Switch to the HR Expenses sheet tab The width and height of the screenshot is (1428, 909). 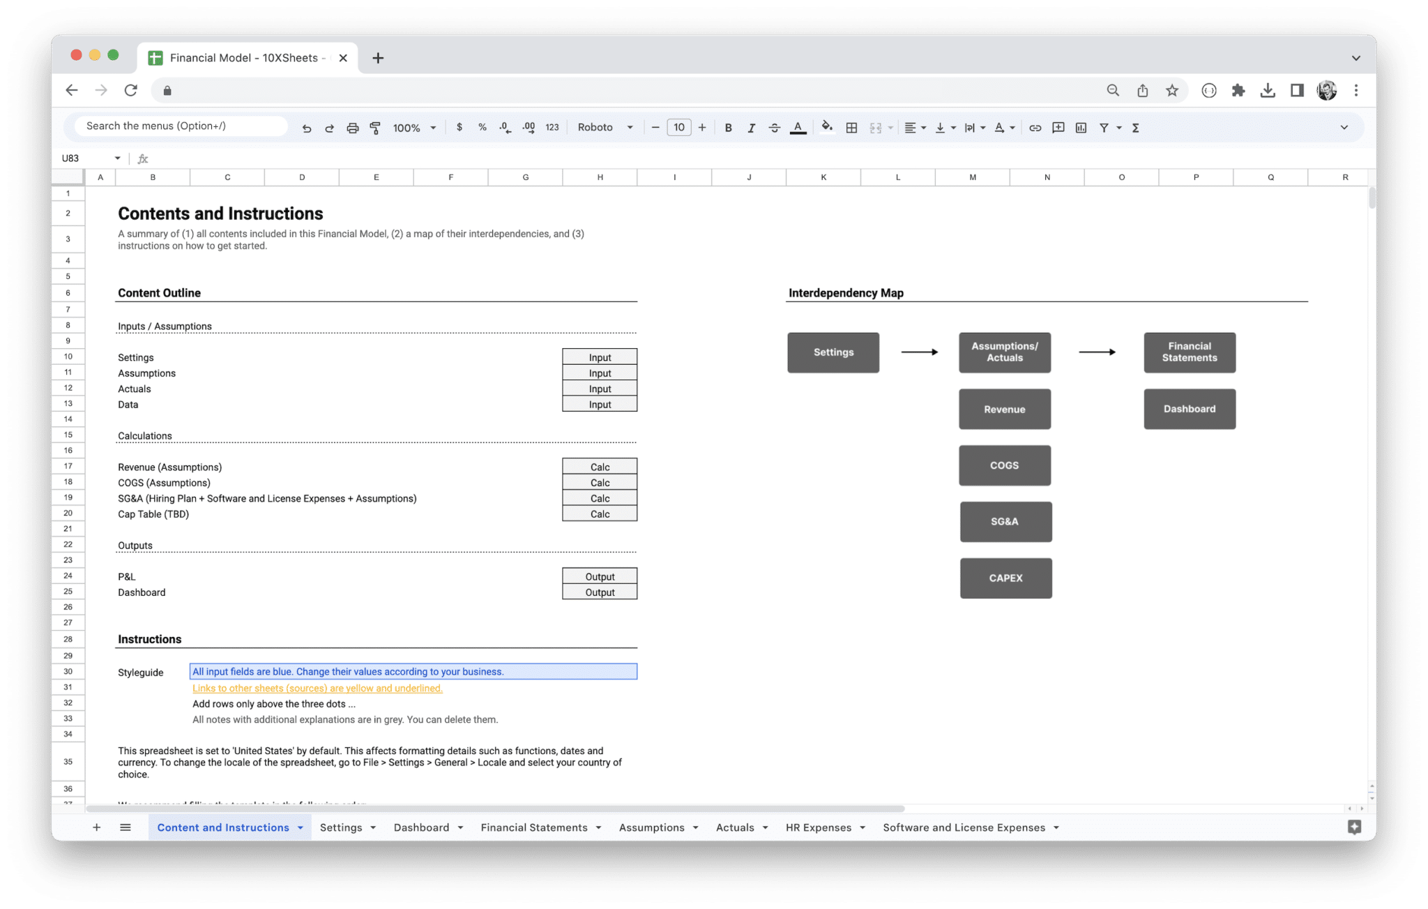click(819, 827)
